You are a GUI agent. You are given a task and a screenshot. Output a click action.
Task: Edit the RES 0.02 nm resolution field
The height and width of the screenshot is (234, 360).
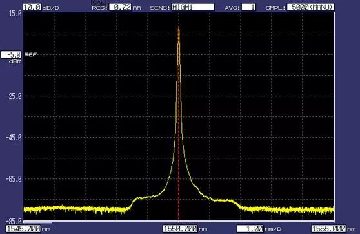120,7
